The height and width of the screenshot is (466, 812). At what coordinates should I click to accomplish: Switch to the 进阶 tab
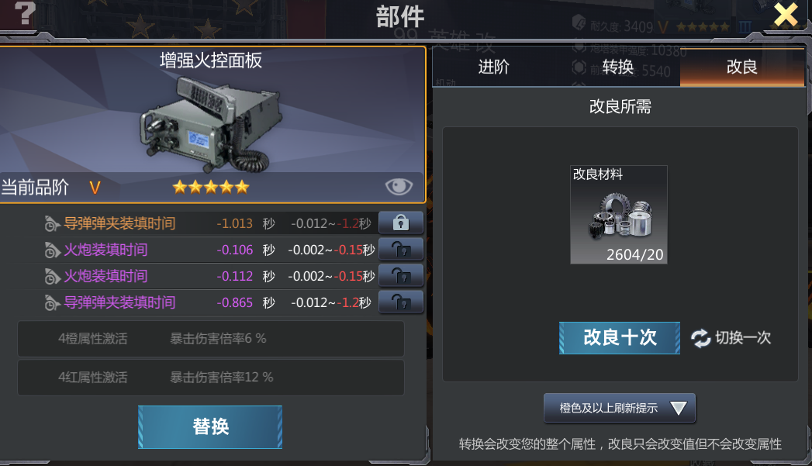(x=494, y=67)
